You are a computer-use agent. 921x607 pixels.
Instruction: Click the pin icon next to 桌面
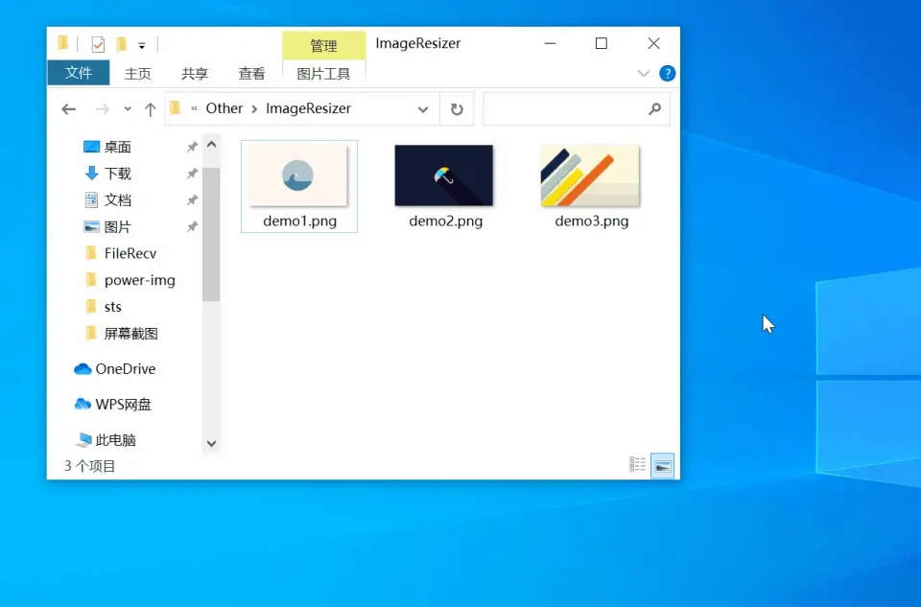192,147
